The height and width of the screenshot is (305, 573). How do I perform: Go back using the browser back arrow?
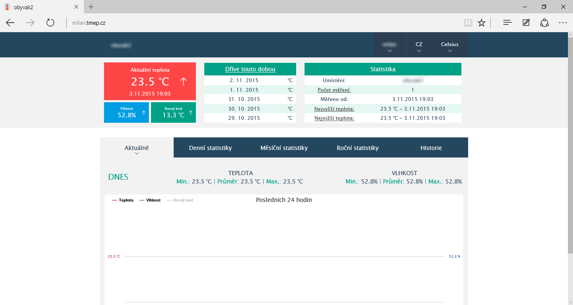click(10, 23)
